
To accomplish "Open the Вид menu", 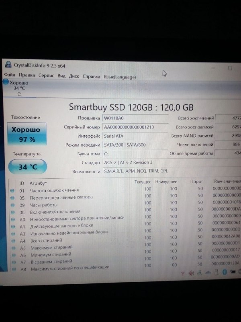I will [61, 76].
